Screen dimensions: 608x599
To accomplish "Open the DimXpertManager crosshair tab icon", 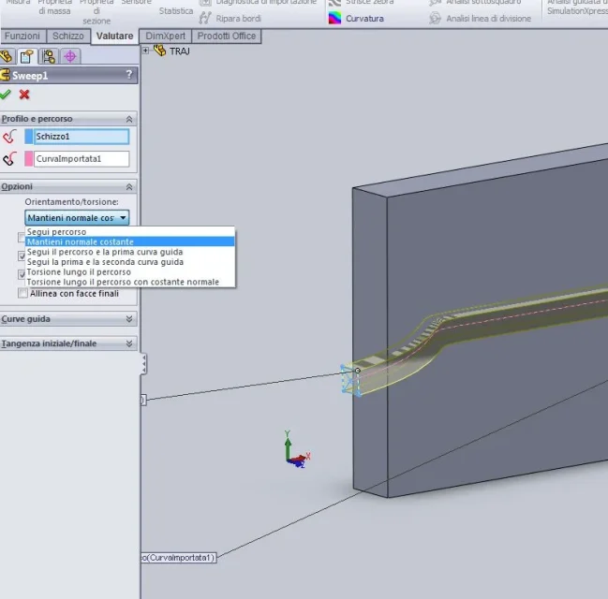I will coord(70,56).
